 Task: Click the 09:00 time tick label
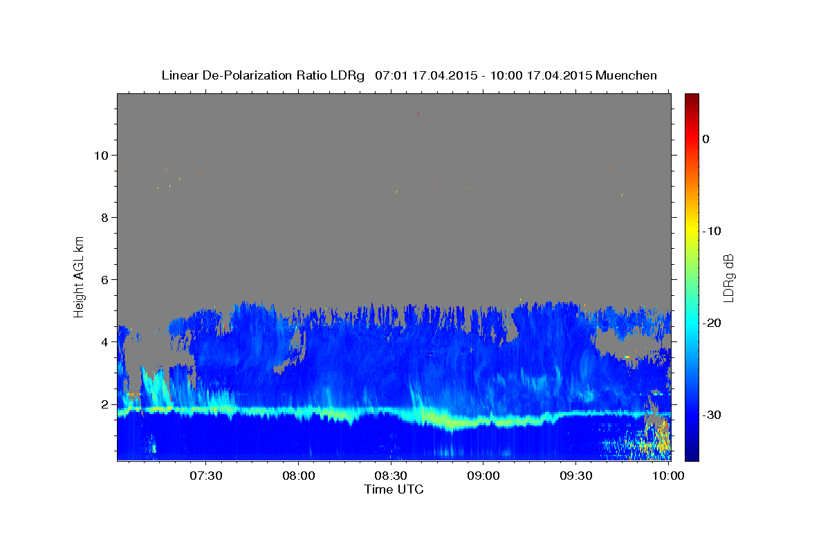[483, 476]
